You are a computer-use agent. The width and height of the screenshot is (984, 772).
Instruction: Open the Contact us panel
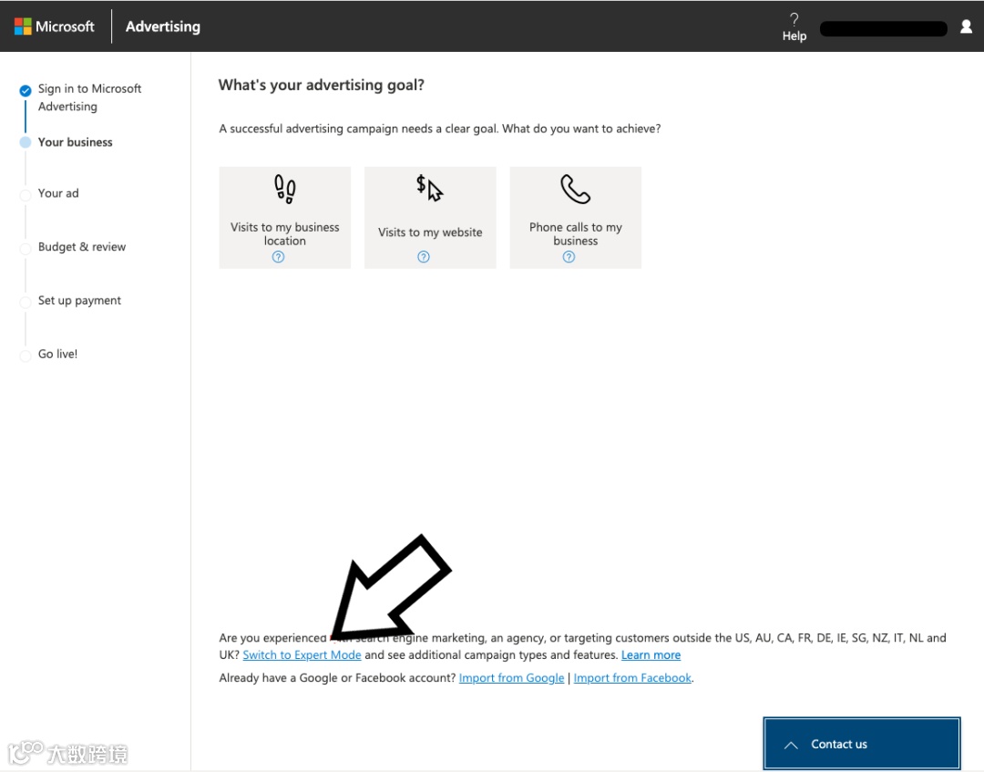[862, 744]
